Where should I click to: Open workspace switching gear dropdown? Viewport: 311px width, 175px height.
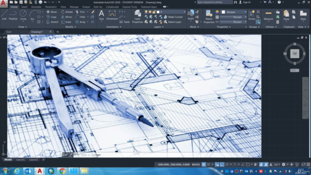(285, 164)
